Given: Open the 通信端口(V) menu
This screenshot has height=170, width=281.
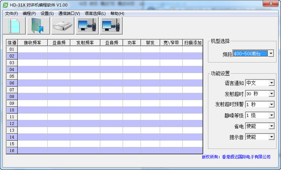Looking at the screenshot, I should point(69,14).
